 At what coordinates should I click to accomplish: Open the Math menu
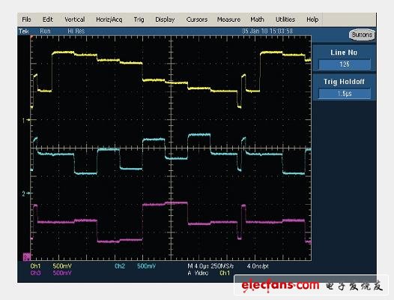[257, 19]
